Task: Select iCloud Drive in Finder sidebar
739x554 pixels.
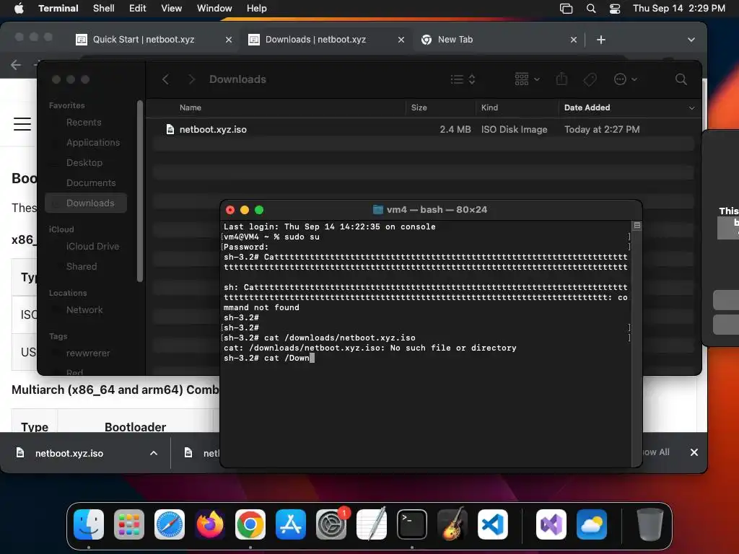Action: [92, 247]
